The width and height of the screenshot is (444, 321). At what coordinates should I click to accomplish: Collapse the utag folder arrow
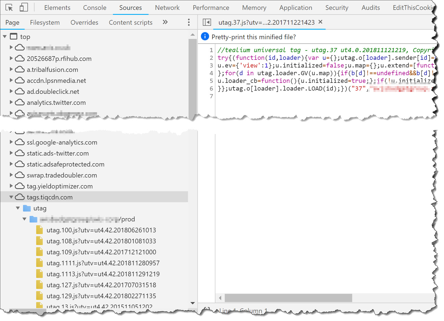(x=18, y=208)
